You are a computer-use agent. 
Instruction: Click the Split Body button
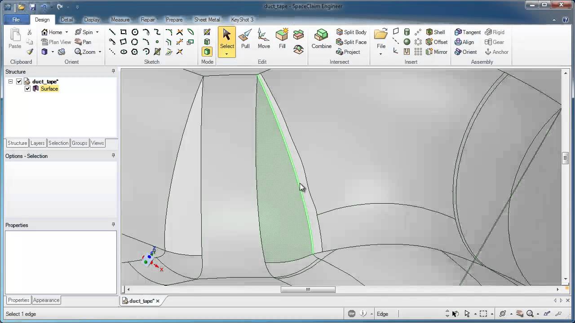click(351, 32)
